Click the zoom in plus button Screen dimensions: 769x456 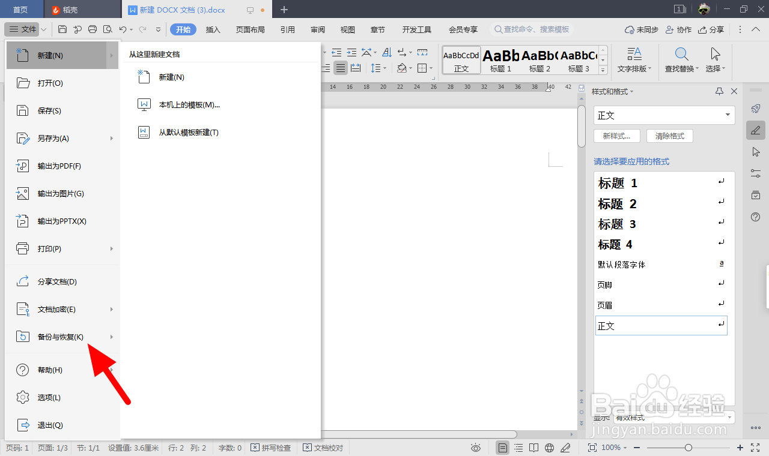[x=740, y=448]
